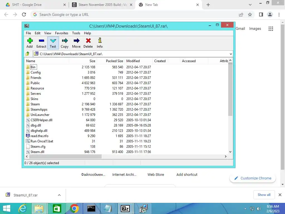Switch to 7-Zip taskbar button
Screen dimensions: 285x214
(126, 208)
